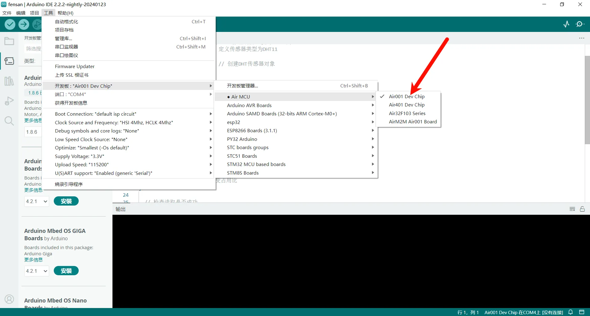Open the Debug sidebar icon
The height and width of the screenshot is (316, 590).
click(9, 101)
